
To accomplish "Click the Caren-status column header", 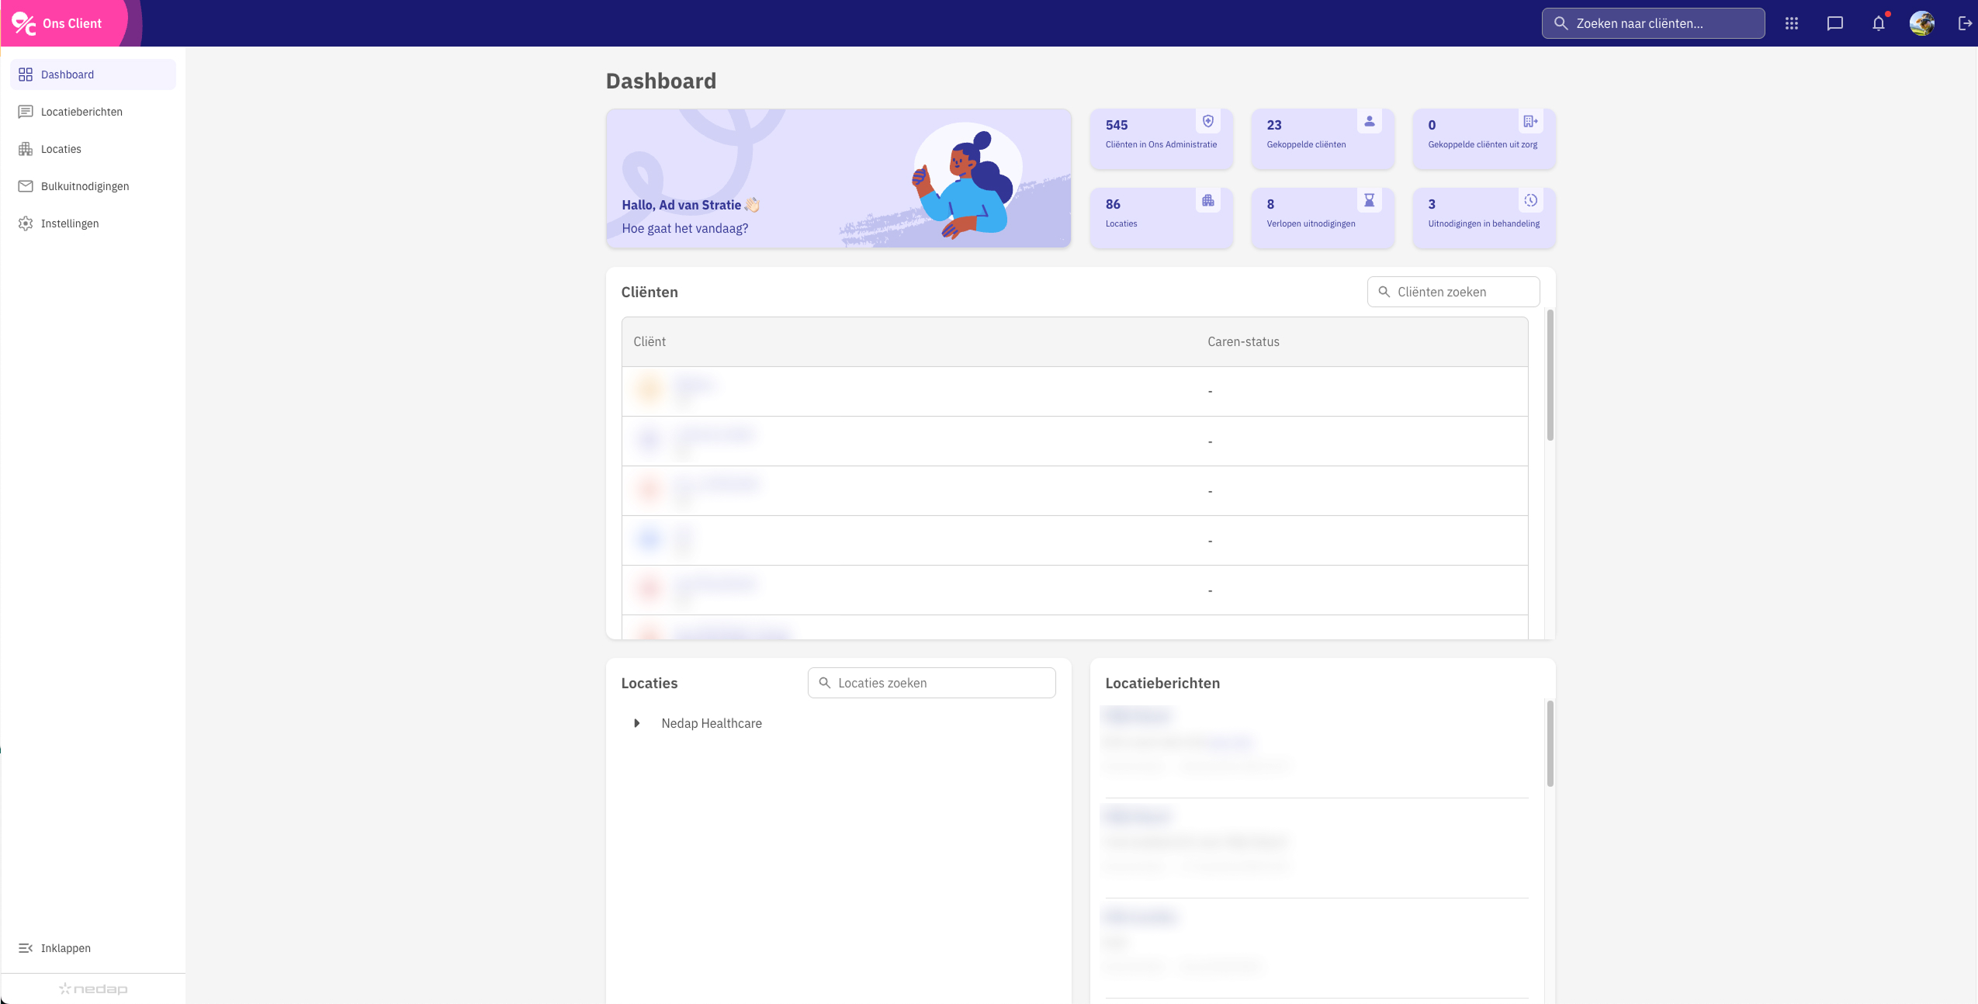I will click(1243, 341).
